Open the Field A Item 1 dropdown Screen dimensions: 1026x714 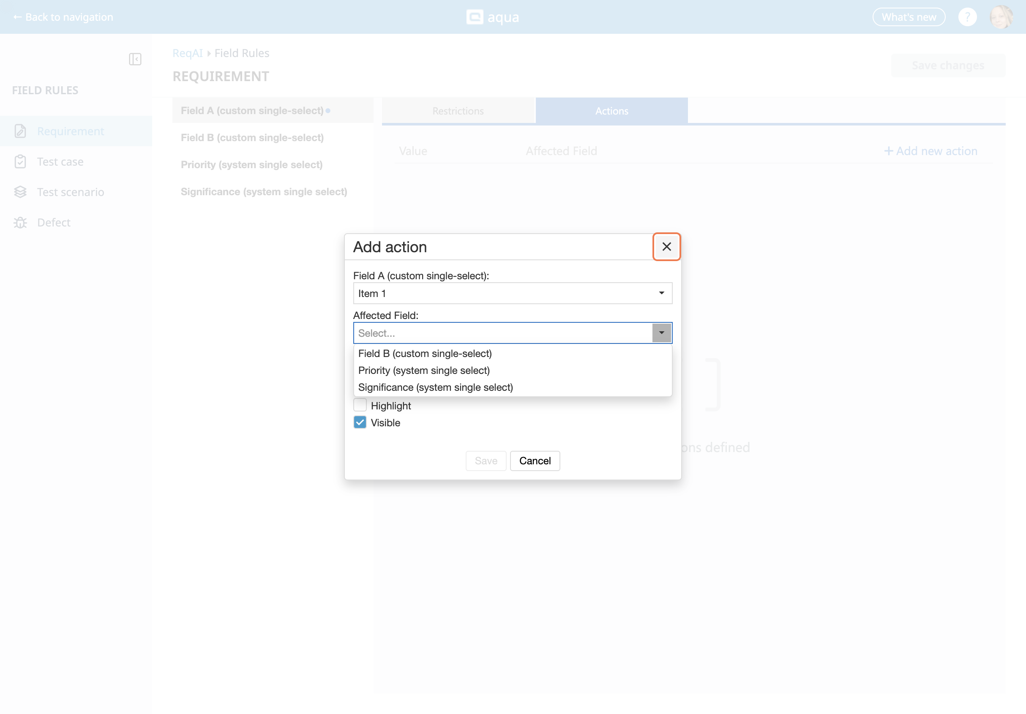512,293
